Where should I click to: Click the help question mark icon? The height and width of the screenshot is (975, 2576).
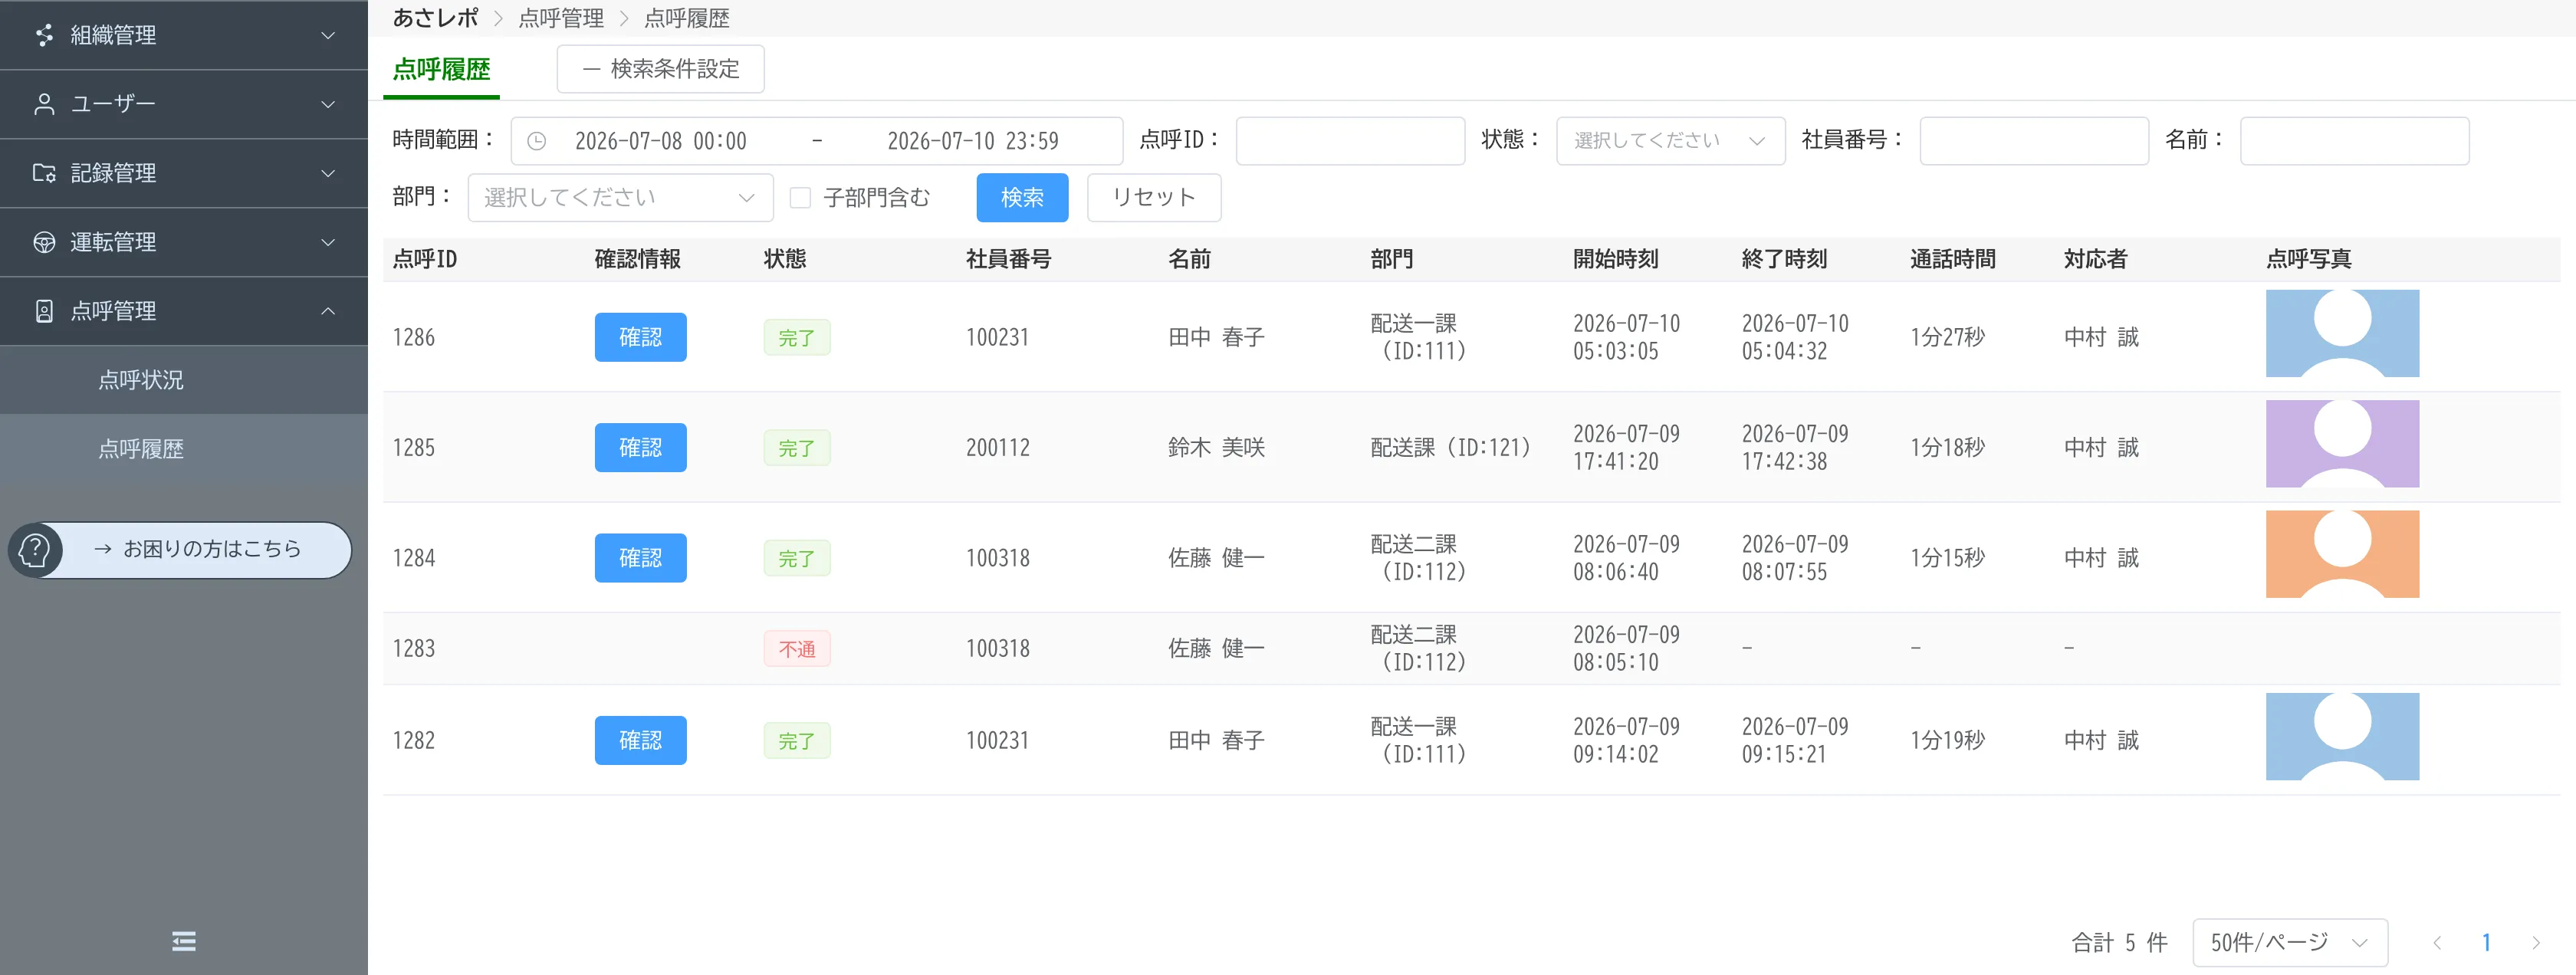35,549
